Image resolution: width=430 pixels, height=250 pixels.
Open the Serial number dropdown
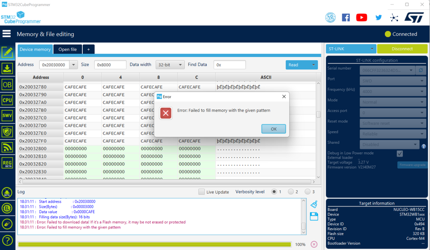click(x=387, y=71)
